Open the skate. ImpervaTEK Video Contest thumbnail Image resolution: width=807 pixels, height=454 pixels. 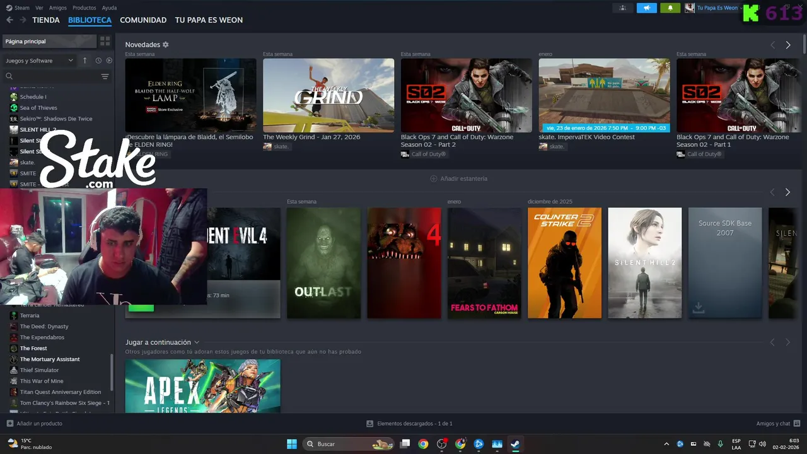pyautogui.click(x=604, y=95)
